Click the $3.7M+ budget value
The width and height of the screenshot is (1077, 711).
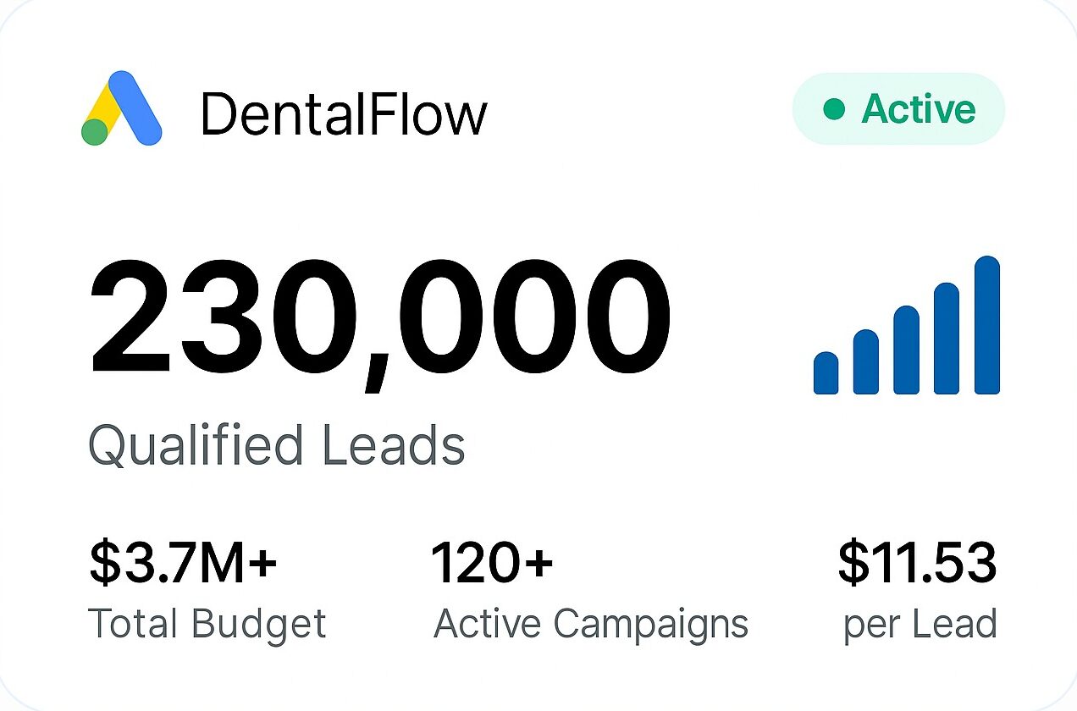(183, 564)
